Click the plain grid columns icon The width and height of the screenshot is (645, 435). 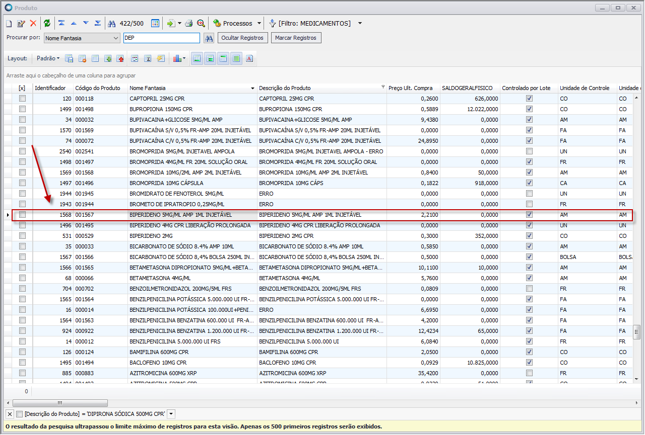95,58
